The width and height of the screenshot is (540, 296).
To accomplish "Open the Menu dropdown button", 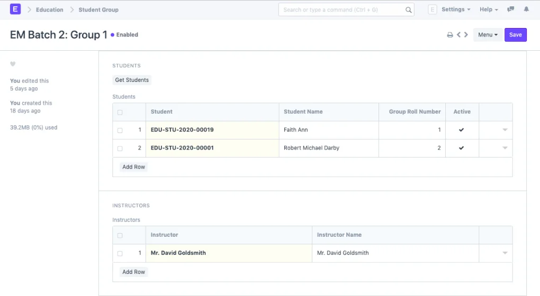I will coord(488,35).
